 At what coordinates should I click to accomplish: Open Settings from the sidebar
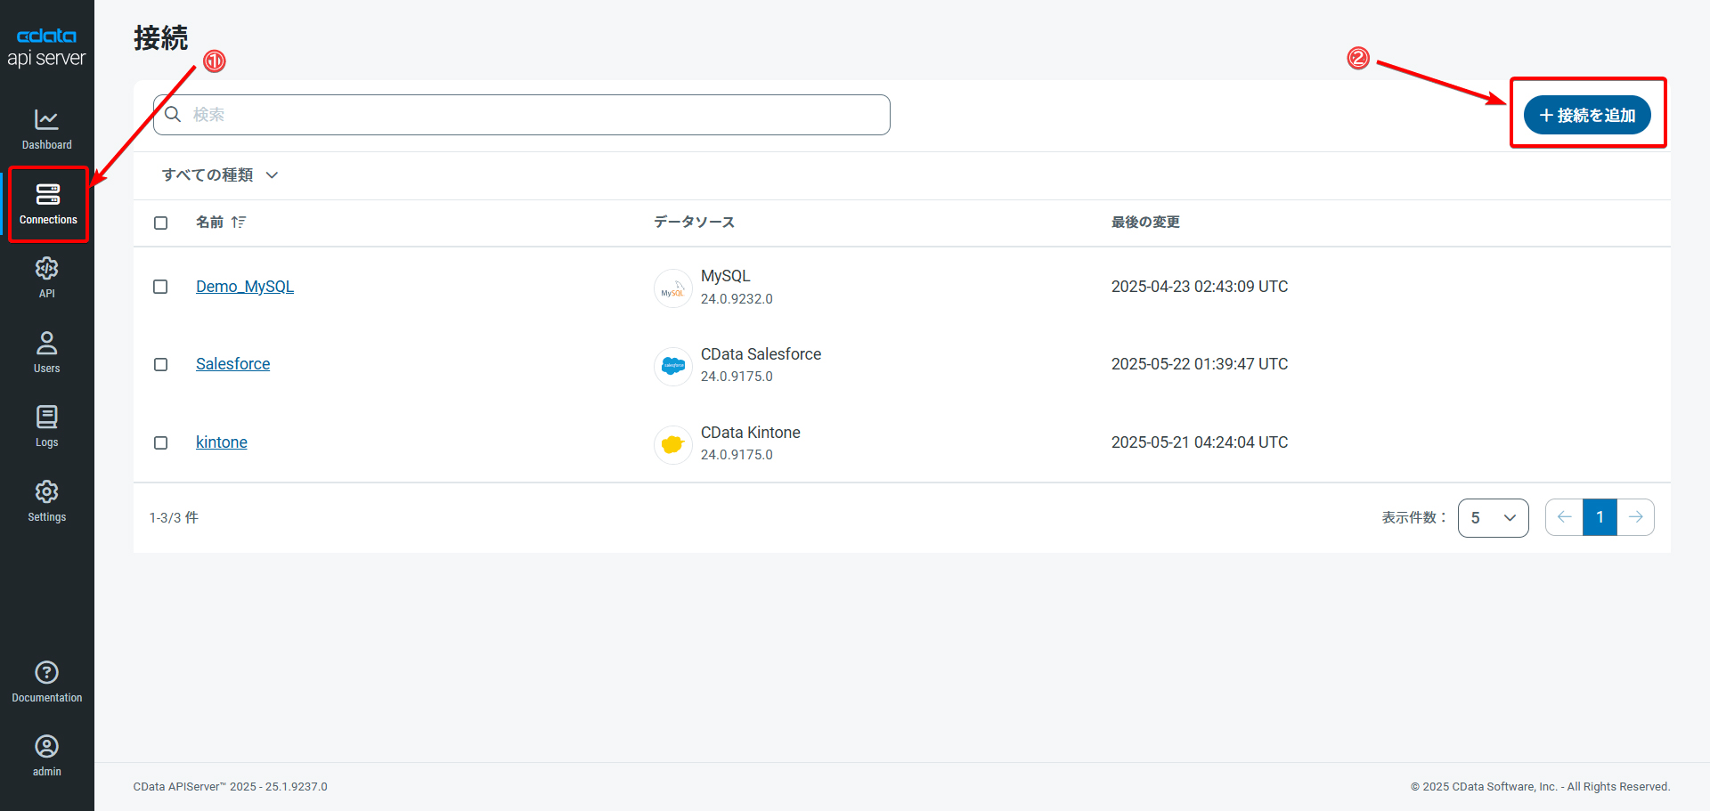(x=47, y=501)
